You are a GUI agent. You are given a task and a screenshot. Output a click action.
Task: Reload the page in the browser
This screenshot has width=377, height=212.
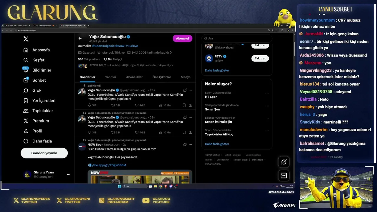pos(11,30)
